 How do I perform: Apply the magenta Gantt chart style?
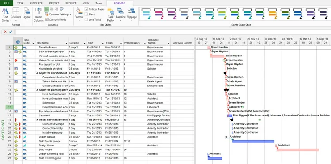[159, 14]
